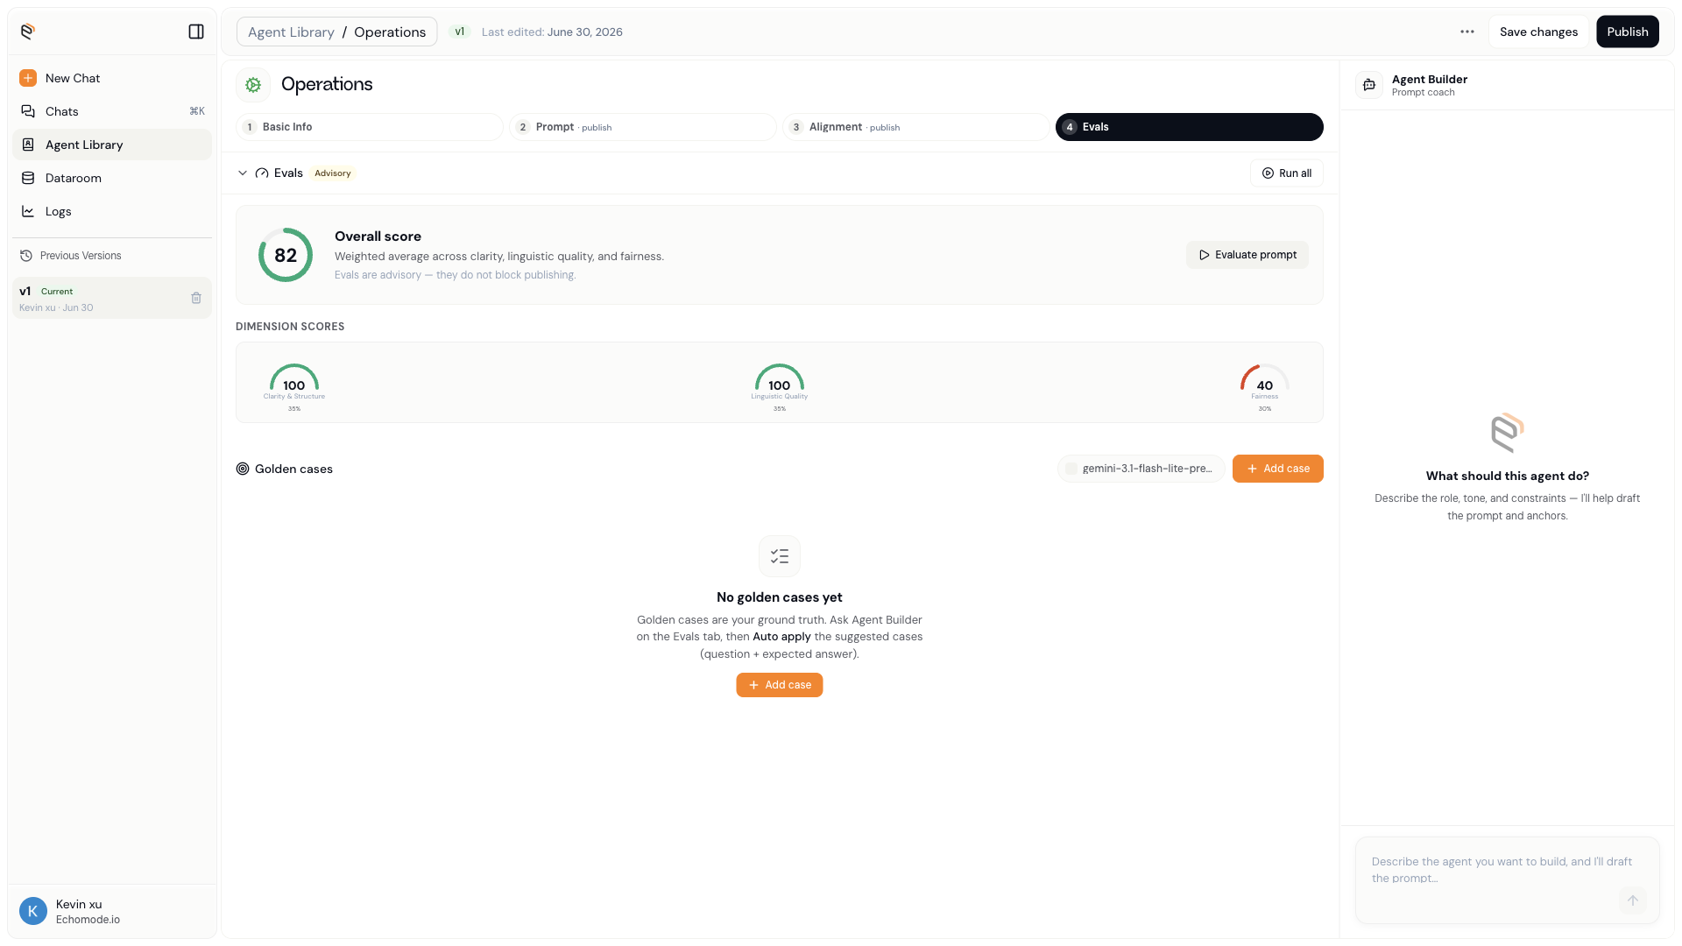Click the Fairness score gauge

(1264, 386)
